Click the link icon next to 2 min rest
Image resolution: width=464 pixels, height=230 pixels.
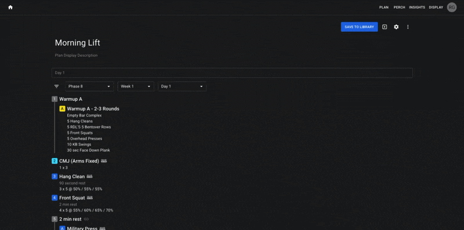pos(86,219)
